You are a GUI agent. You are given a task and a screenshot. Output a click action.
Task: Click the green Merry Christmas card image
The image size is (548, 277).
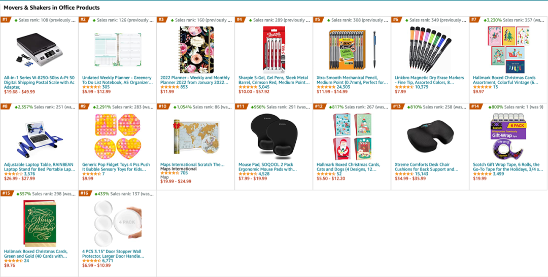39,222
